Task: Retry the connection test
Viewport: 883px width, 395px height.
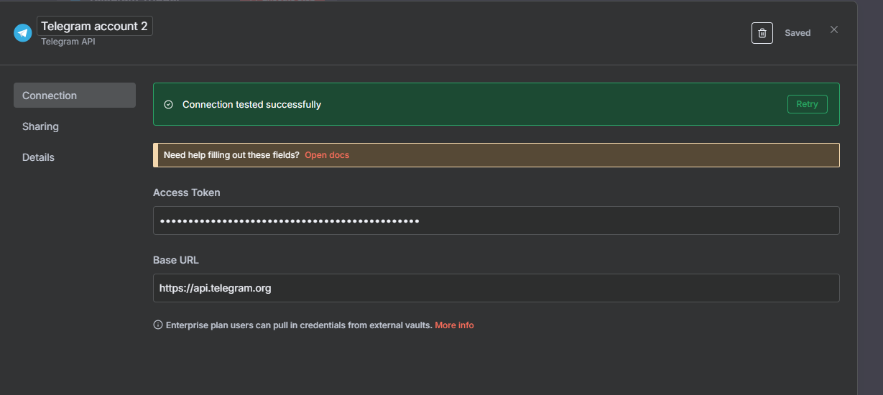Action: pyautogui.click(x=807, y=104)
